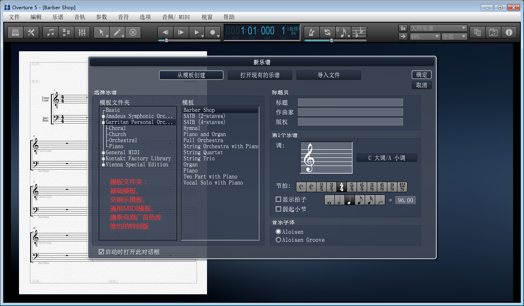Select the arrow pointer tool

101,32
